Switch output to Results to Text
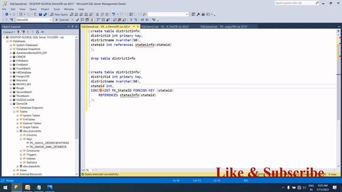Viewport: 342px width, 192px height. 115,20
